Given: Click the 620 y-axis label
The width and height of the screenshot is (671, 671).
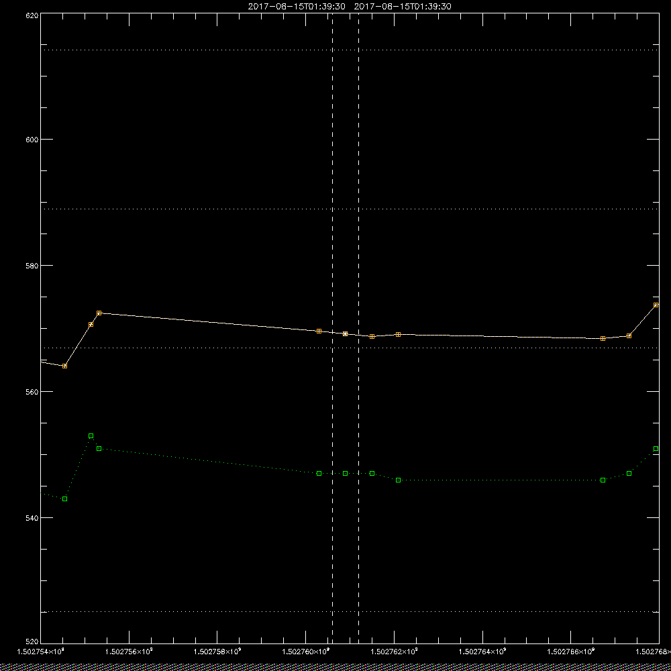Looking at the screenshot, I should [32, 15].
